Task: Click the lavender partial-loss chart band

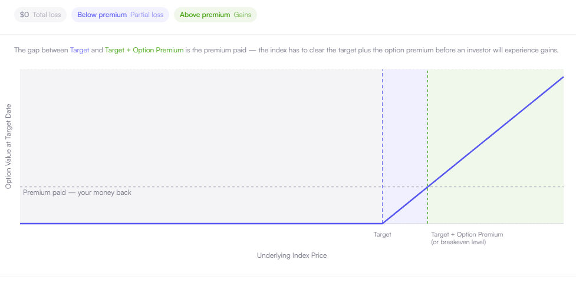Action: [405, 128]
